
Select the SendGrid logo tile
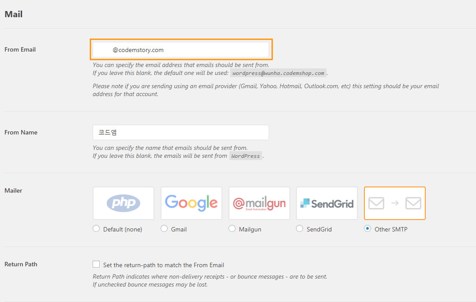[x=327, y=203]
